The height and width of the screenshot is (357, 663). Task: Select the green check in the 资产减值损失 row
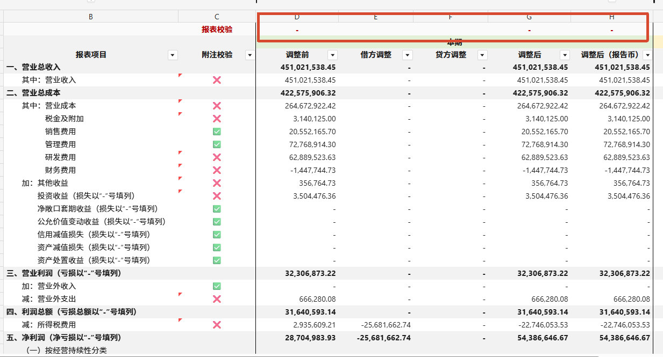click(x=217, y=247)
